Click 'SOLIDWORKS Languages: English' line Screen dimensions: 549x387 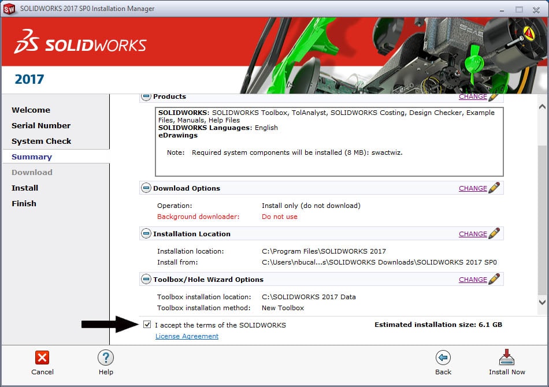(x=218, y=128)
